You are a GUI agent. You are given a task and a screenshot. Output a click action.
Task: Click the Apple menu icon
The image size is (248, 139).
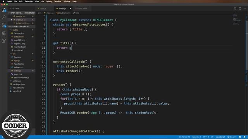[x=3, y=2]
